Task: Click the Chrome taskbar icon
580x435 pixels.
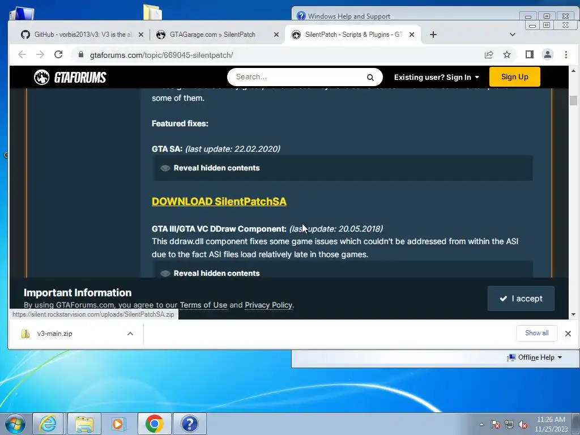Action: 155,424
